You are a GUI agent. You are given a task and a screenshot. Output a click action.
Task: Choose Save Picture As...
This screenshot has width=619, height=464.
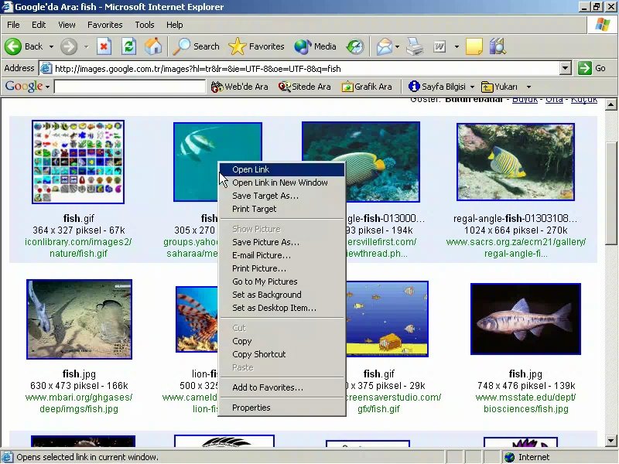click(x=282, y=242)
